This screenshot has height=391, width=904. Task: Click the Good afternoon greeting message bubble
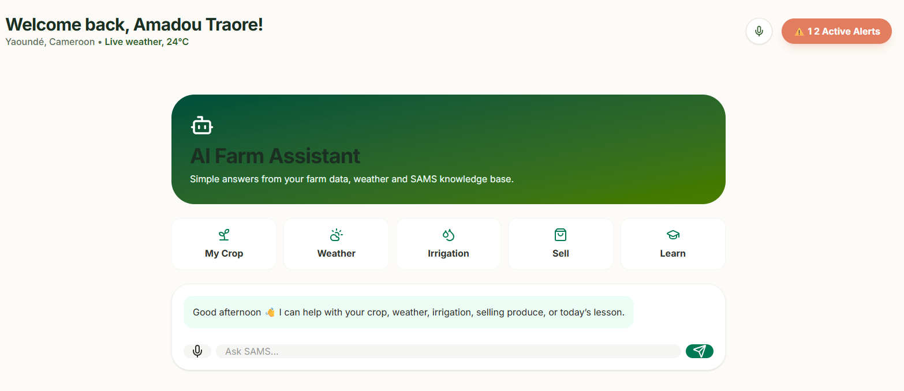(x=409, y=312)
